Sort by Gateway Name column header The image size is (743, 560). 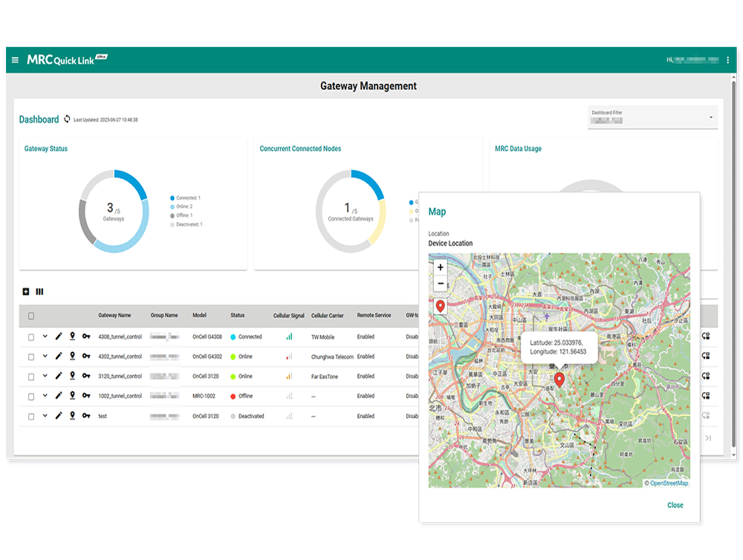(114, 316)
